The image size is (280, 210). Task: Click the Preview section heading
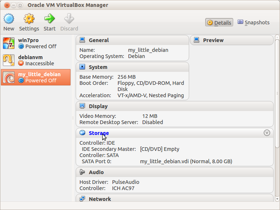coord(213,40)
